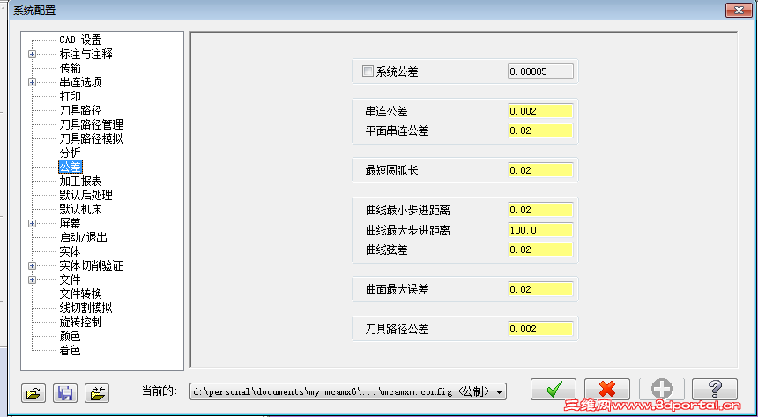Select 刀具路径 in the tree

pos(80,110)
